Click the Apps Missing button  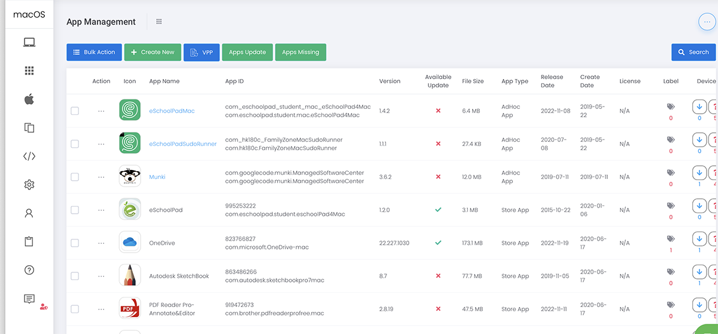[x=300, y=52]
